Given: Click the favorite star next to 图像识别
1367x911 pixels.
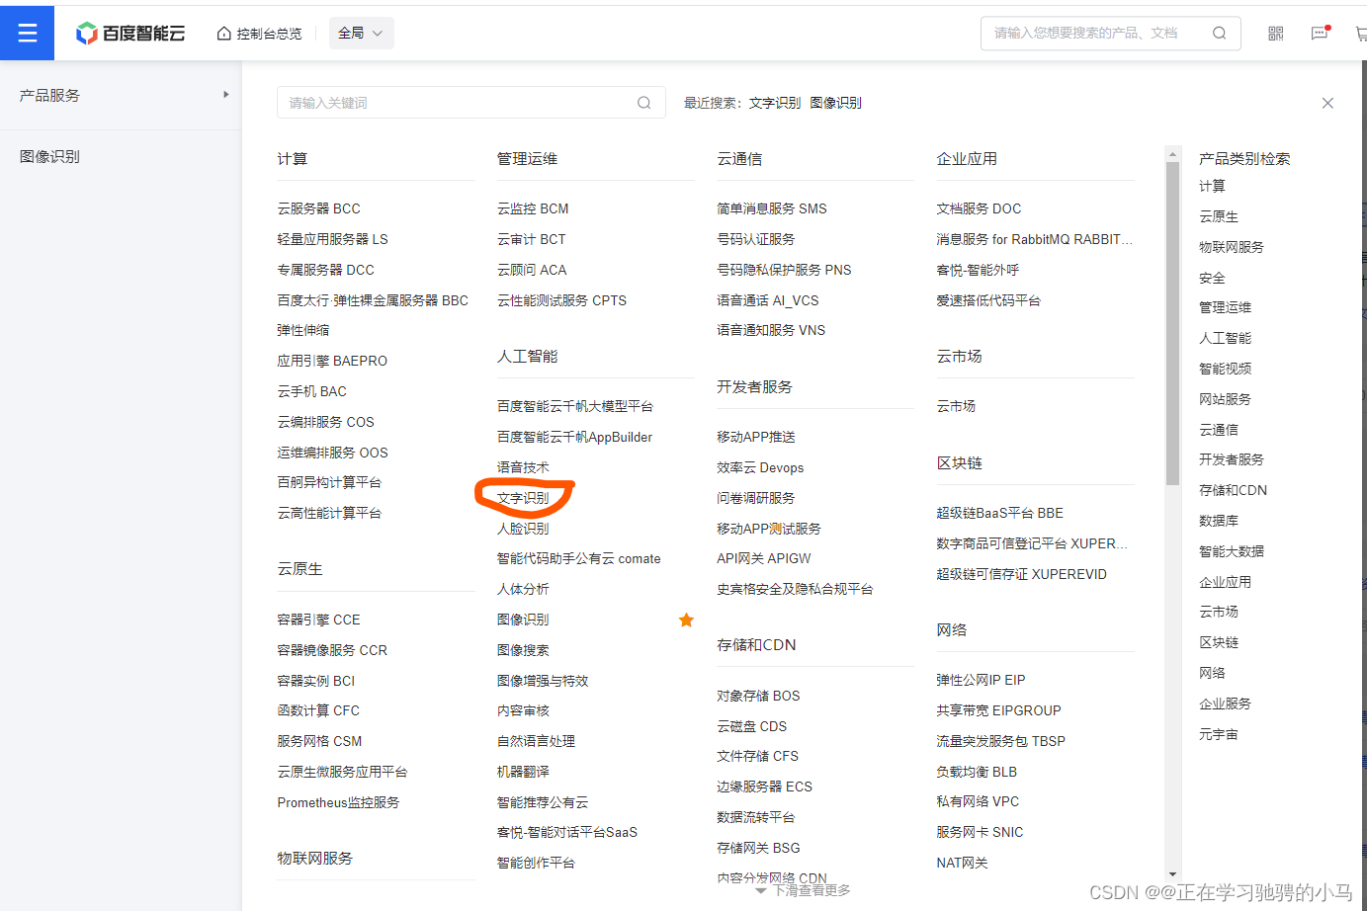Looking at the screenshot, I should 686,620.
